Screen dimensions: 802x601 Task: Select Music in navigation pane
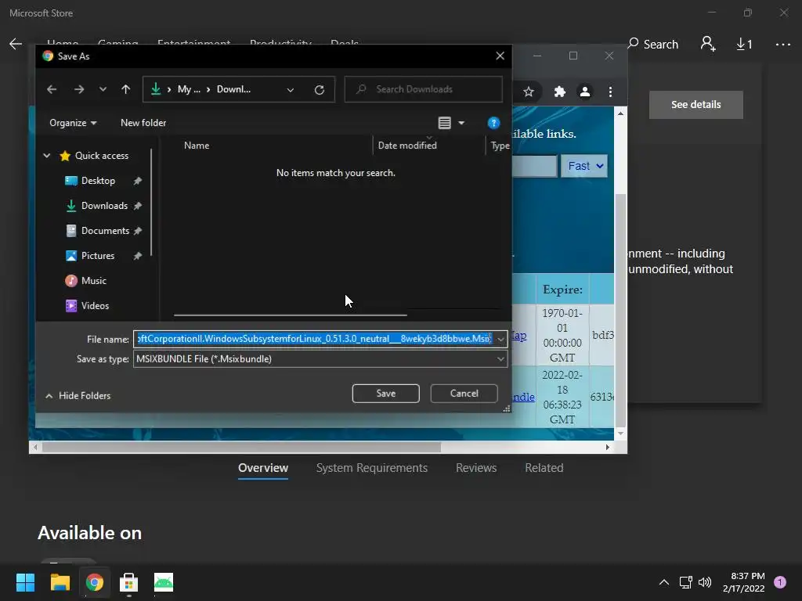pos(93,281)
